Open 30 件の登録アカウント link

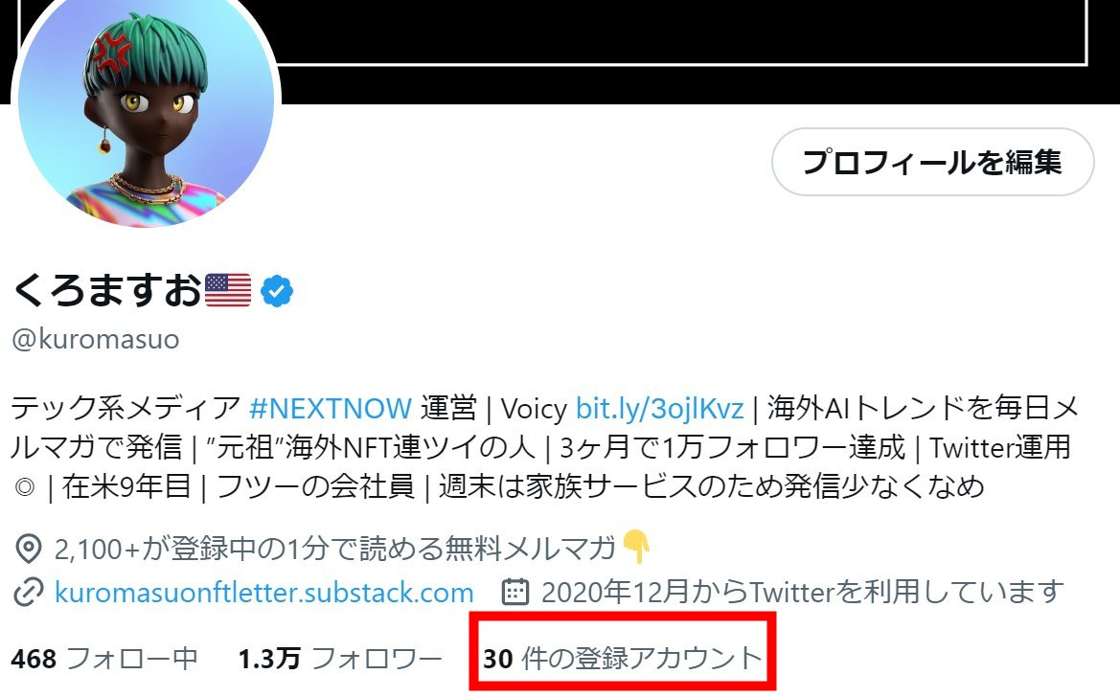coord(622,658)
